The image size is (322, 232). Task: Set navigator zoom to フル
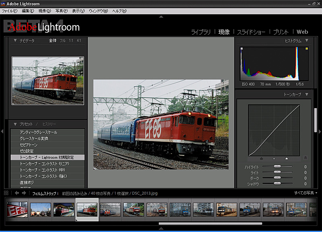(x=63, y=41)
